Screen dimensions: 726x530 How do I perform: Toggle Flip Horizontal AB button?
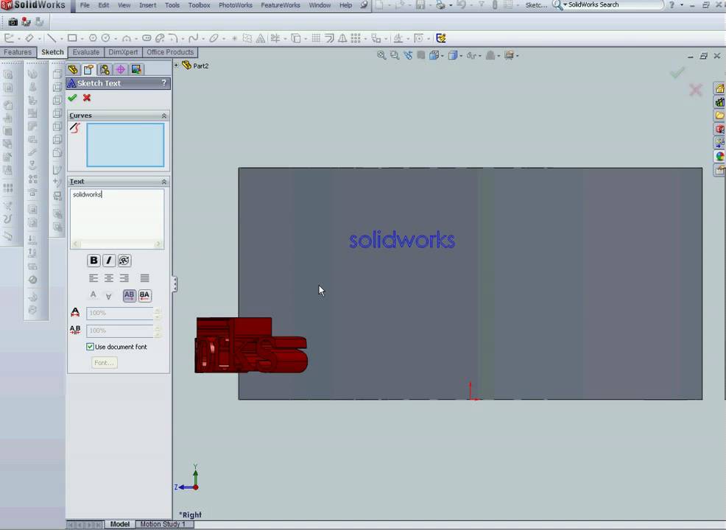[129, 295]
